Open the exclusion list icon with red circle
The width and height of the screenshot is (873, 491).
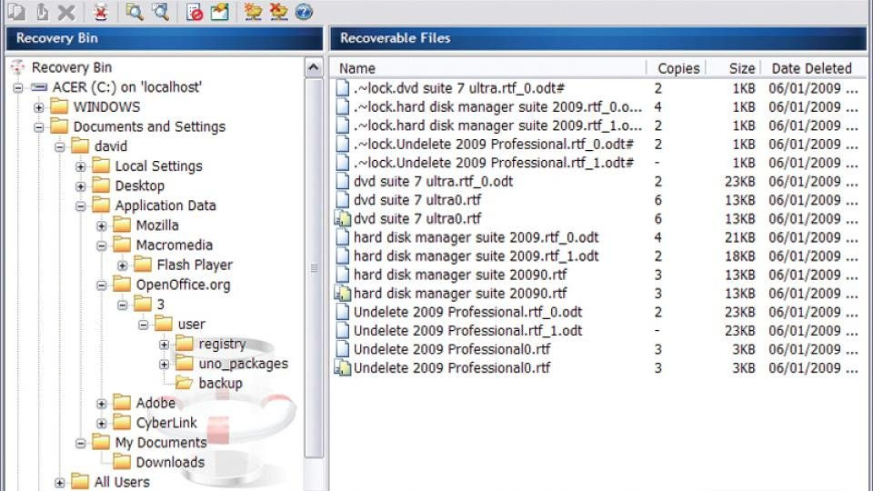195,12
